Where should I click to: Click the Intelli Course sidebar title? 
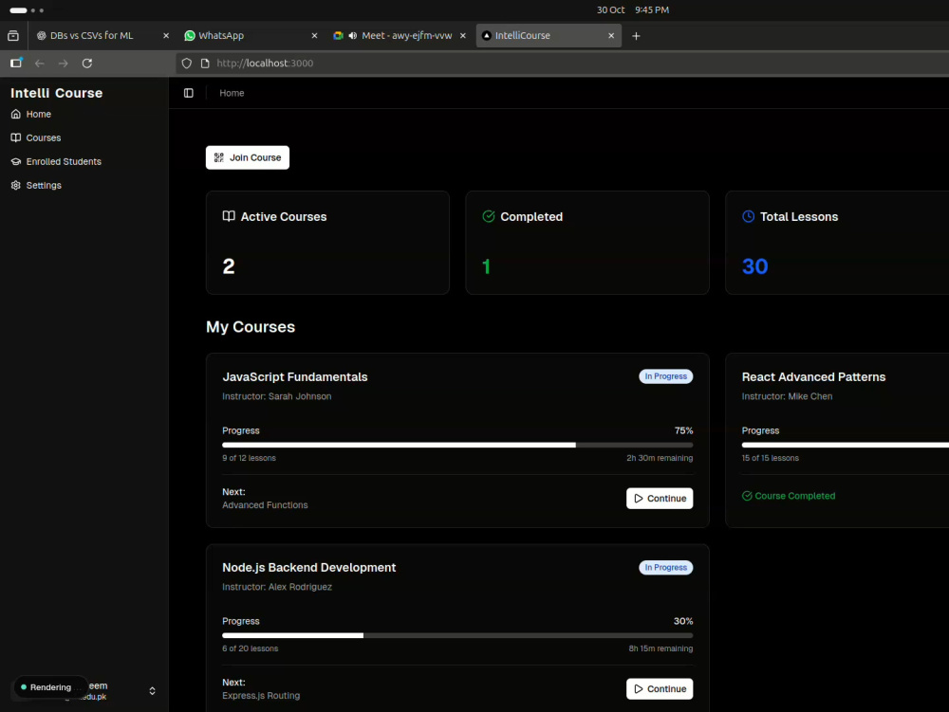pos(56,93)
